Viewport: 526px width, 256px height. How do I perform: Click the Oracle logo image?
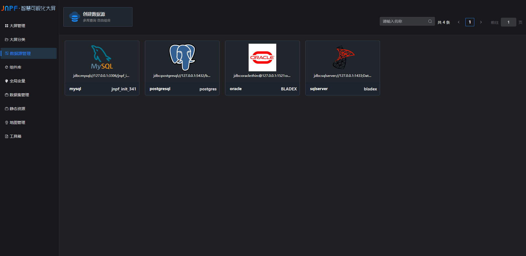(262, 58)
